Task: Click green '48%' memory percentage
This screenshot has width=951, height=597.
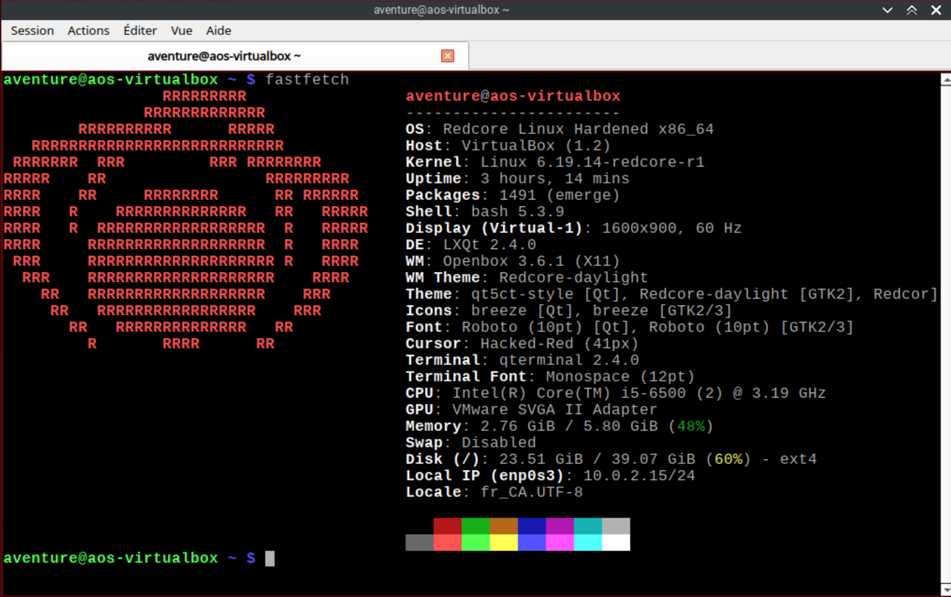Action: point(691,427)
